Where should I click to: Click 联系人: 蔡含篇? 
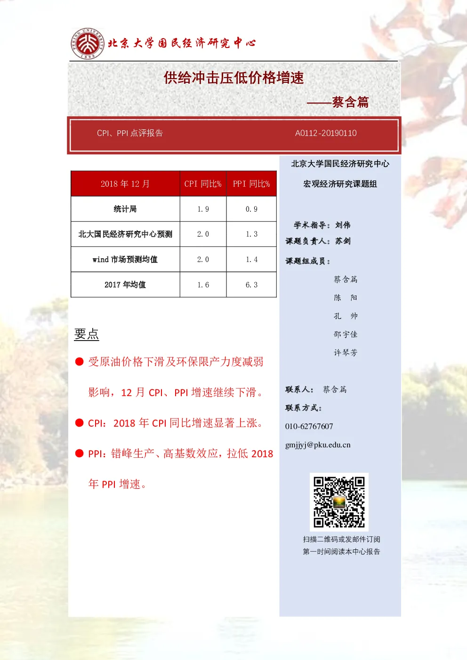(x=316, y=390)
